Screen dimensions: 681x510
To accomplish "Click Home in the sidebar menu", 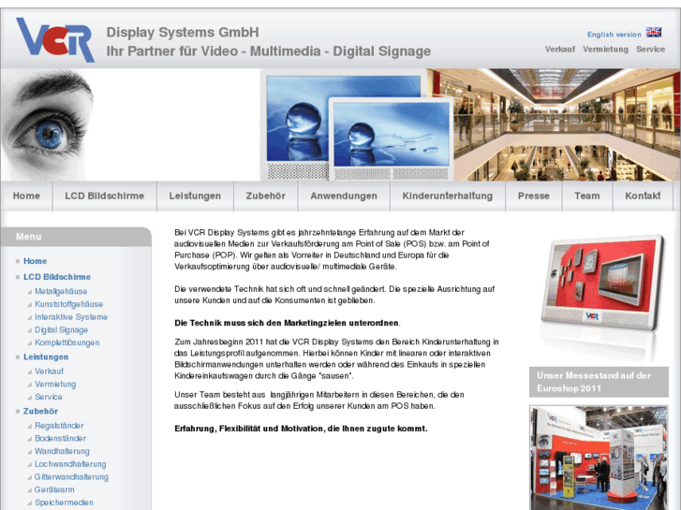I will pos(36,261).
